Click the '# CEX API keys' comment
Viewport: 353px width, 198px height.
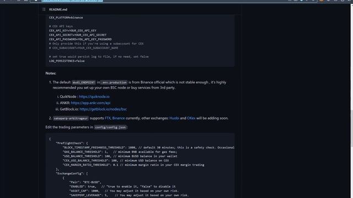tap(61, 26)
